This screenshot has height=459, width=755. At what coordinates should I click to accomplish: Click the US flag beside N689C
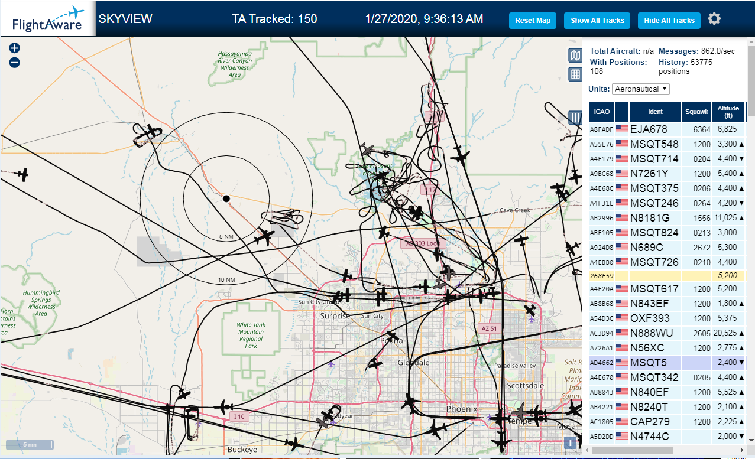pyautogui.click(x=622, y=248)
